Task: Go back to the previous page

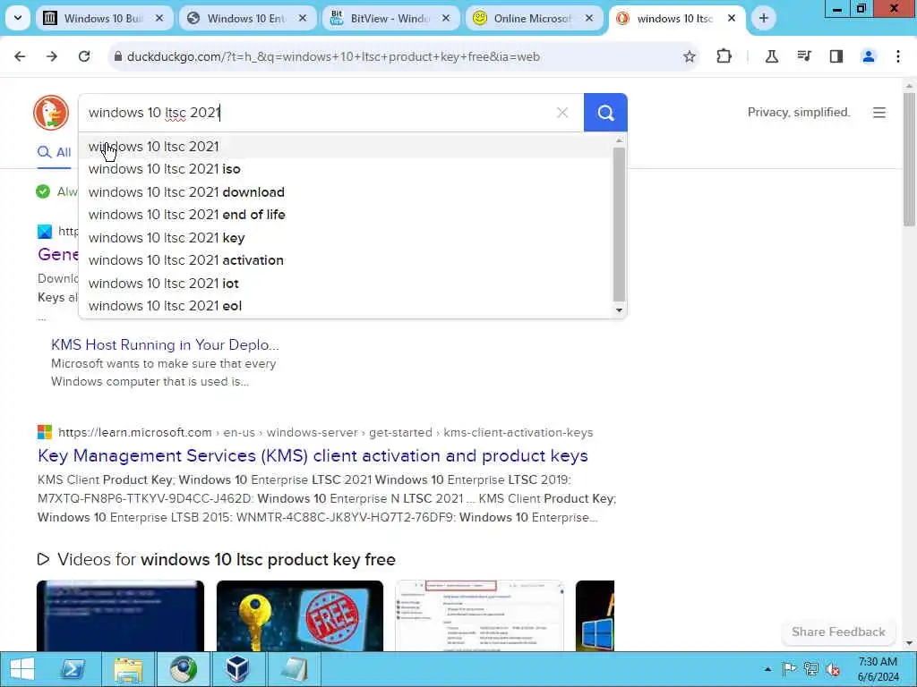Action: (20, 56)
